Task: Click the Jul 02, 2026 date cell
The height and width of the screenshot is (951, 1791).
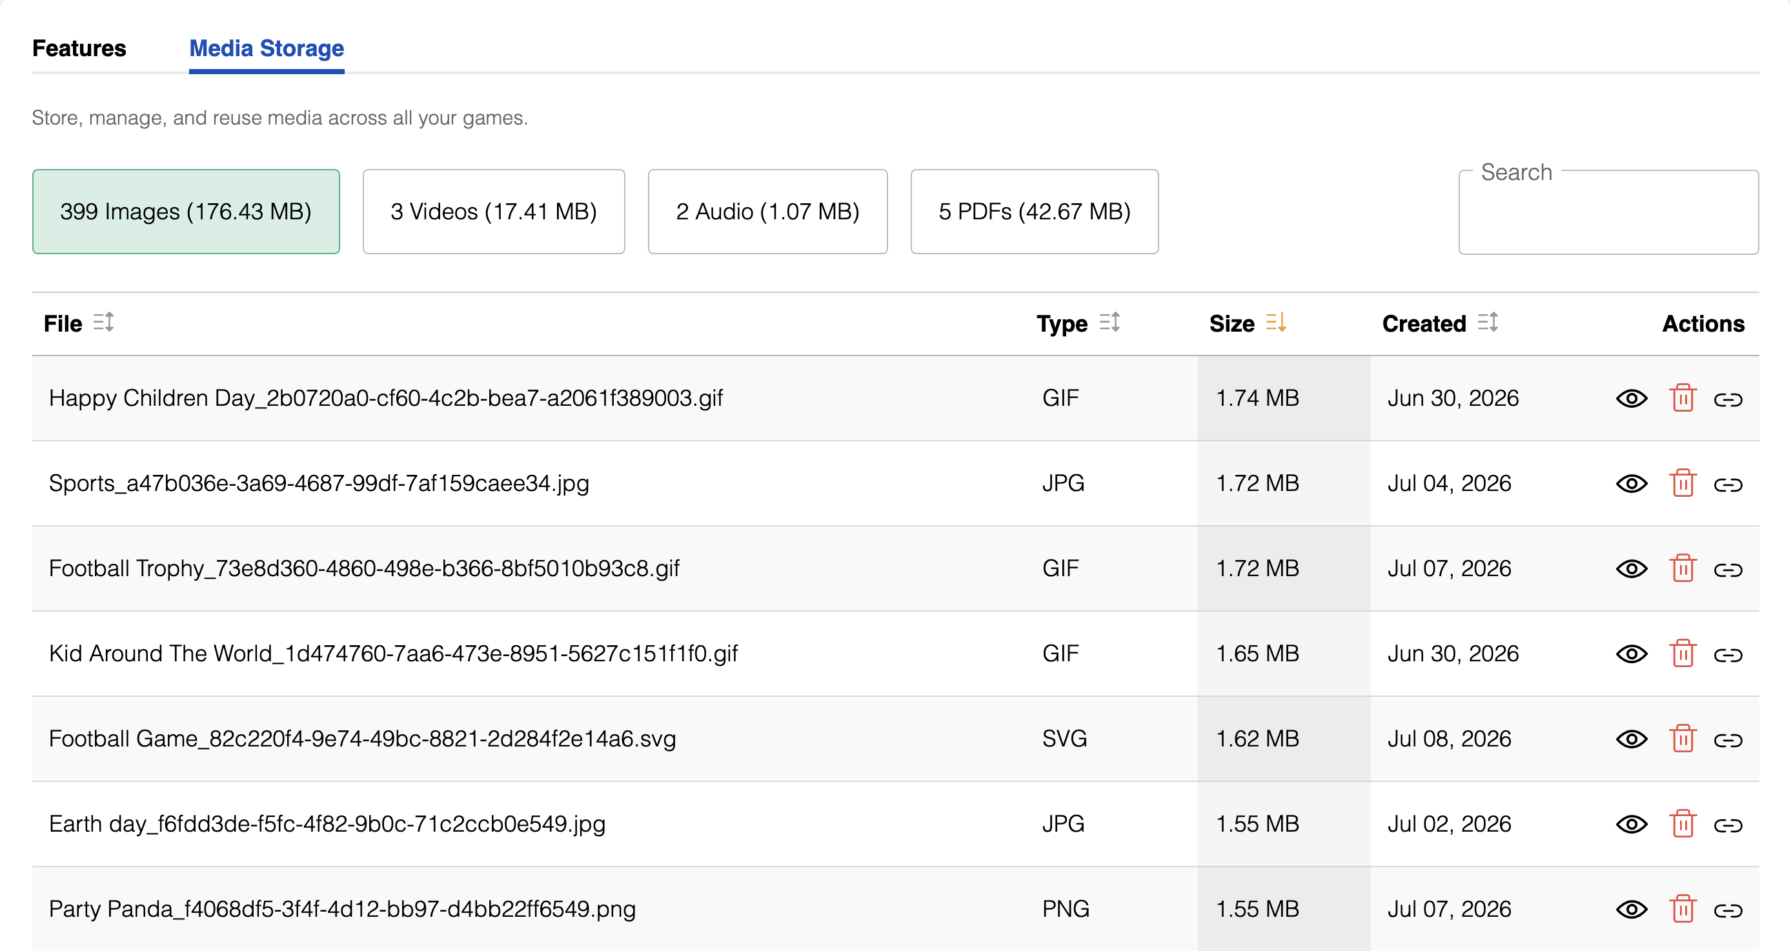Action: [x=1449, y=824]
